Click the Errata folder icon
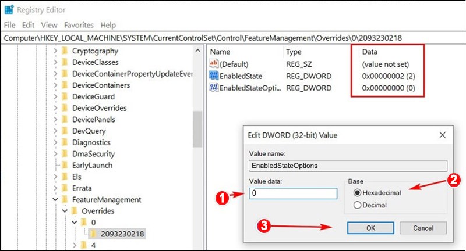 tap(65, 188)
